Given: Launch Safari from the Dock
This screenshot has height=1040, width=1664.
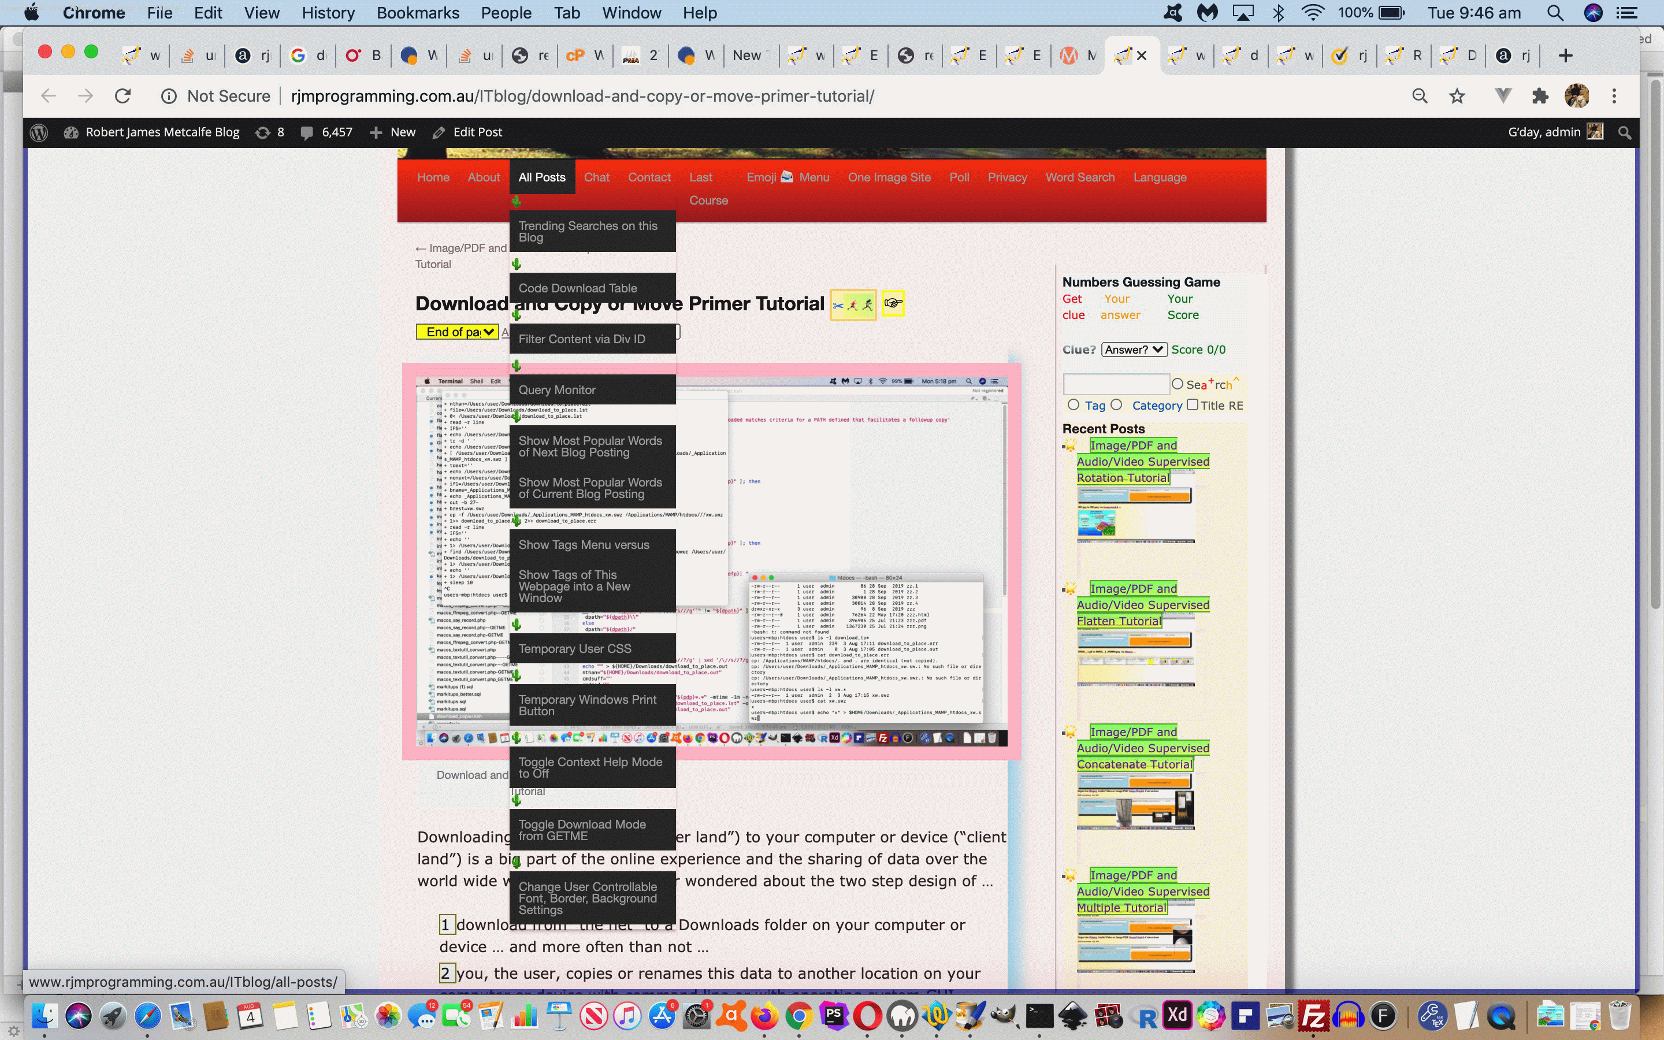Looking at the screenshot, I should pos(147,1015).
